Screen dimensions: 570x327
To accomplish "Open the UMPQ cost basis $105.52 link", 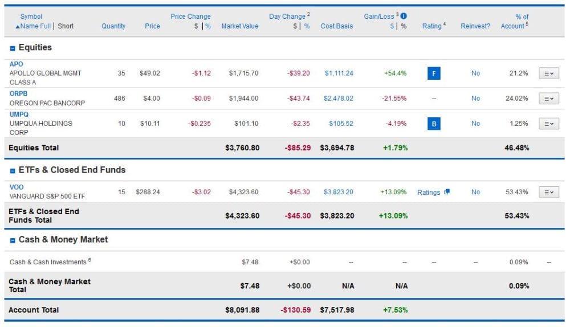I will pyautogui.click(x=341, y=124).
